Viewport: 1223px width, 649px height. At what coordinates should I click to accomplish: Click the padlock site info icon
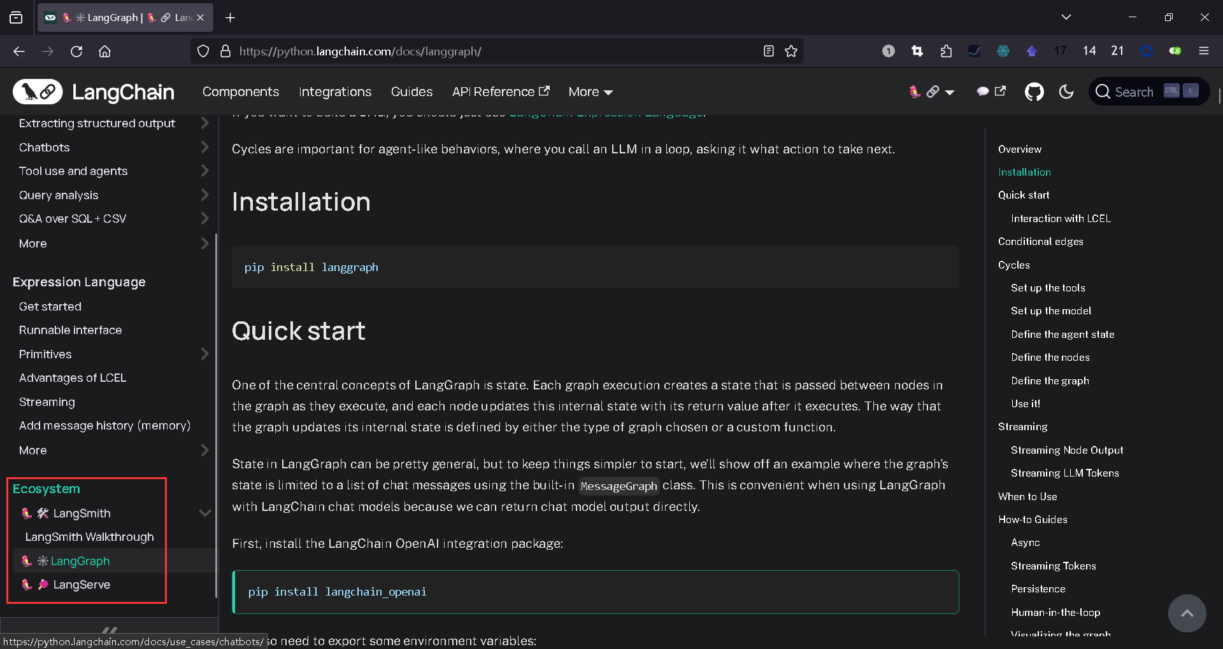(x=225, y=52)
